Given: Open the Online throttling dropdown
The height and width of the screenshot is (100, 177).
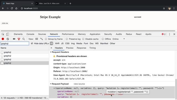Looking at the screenshot, I should pyautogui.click(x=119, y=39).
